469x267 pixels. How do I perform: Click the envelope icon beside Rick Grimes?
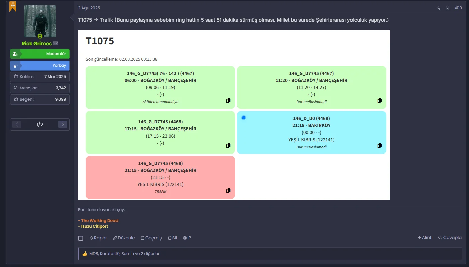click(x=56, y=43)
